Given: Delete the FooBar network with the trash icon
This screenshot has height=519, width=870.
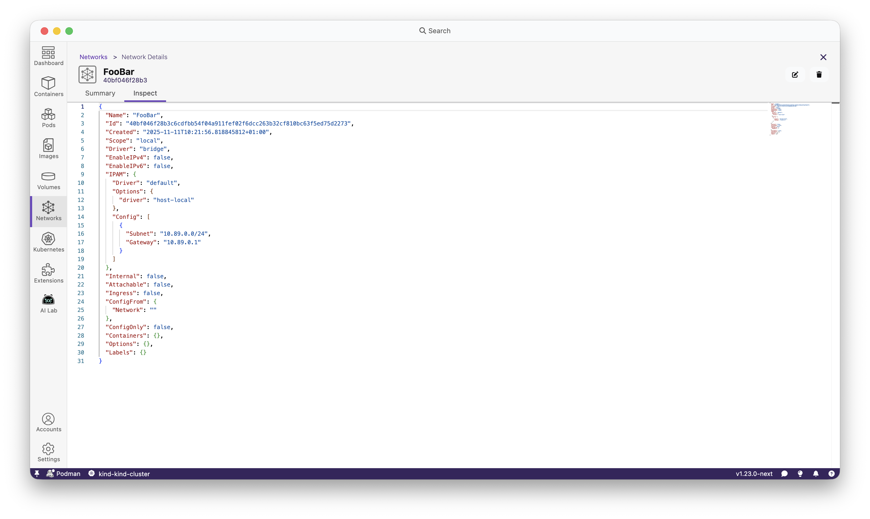Looking at the screenshot, I should (819, 74).
